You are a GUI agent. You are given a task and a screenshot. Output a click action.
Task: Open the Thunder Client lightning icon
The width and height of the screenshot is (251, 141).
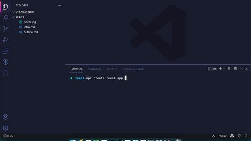5,62
